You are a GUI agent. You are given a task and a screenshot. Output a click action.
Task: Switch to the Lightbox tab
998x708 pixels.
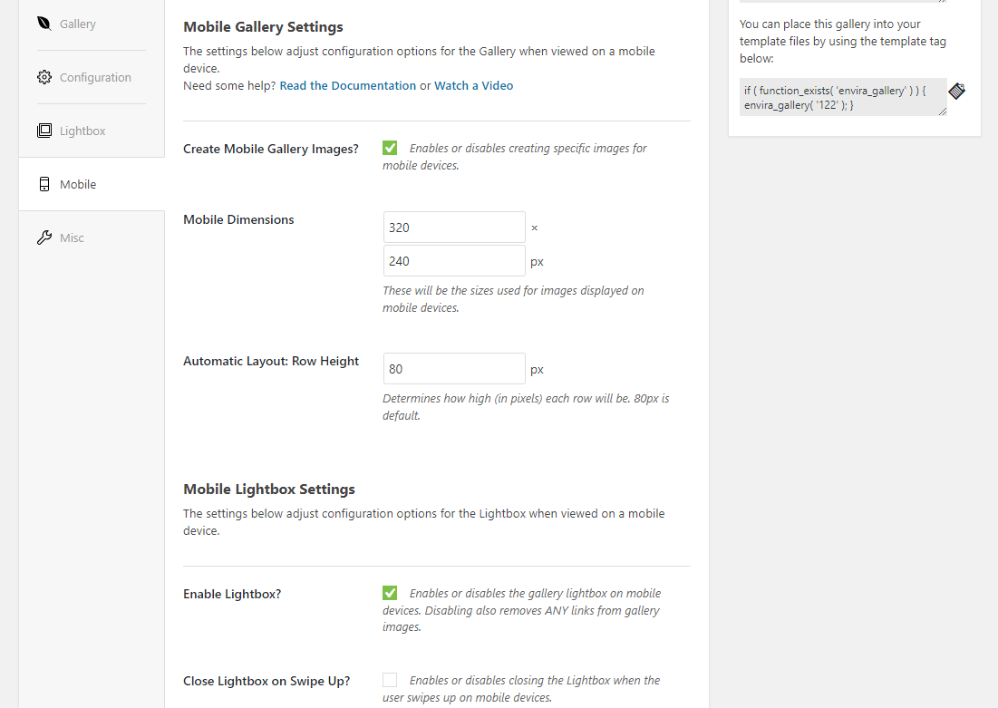tap(92, 131)
